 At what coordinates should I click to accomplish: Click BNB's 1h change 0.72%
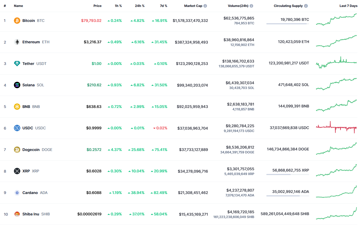tap(114, 107)
